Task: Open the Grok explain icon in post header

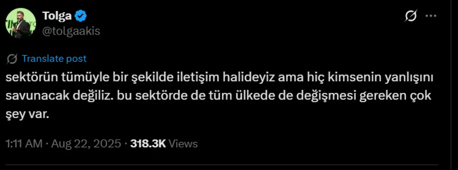Action: coord(411,16)
